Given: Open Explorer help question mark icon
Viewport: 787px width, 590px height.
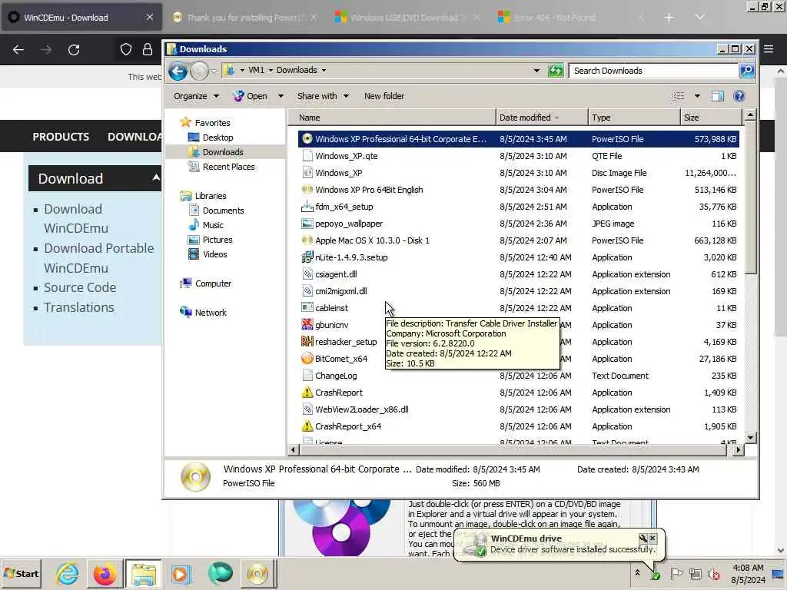Looking at the screenshot, I should click(x=739, y=96).
